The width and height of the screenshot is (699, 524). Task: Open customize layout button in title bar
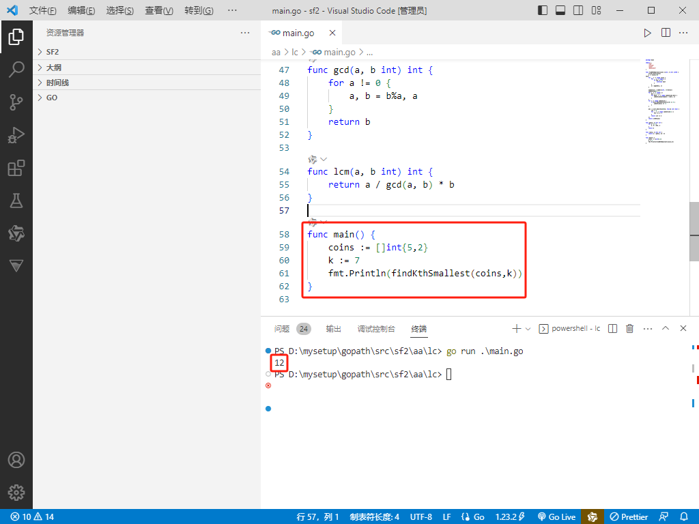596,10
